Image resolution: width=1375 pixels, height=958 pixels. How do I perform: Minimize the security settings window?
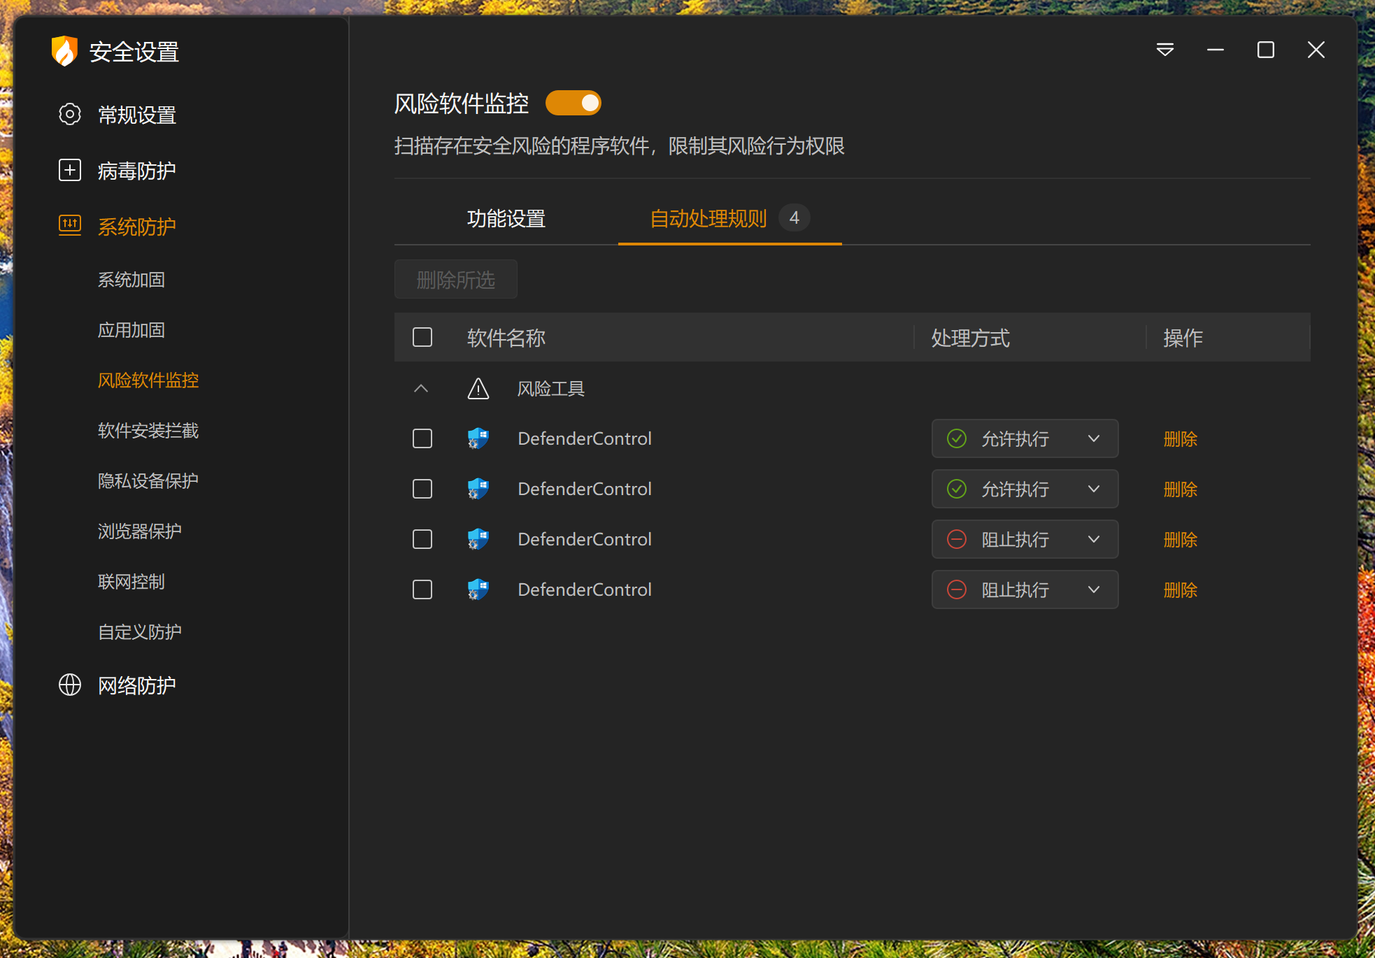click(x=1216, y=50)
